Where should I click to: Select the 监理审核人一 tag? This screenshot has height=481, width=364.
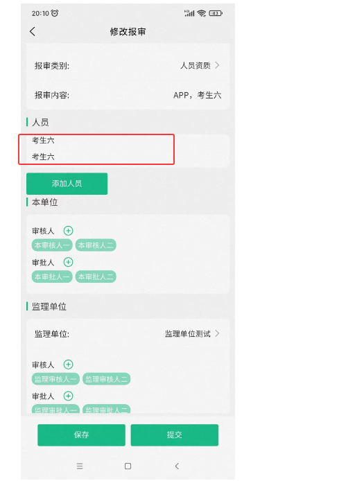click(55, 379)
